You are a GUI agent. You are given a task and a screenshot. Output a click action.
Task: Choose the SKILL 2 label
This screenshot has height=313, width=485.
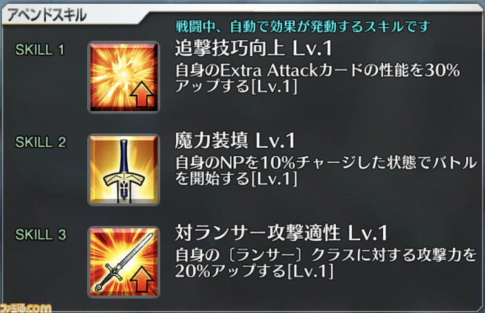(x=41, y=142)
